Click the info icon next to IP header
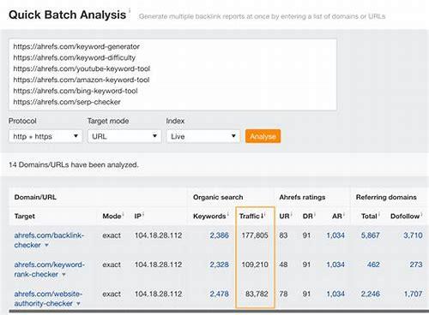Image resolution: width=429 pixels, height=315 pixels. [143, 214]
